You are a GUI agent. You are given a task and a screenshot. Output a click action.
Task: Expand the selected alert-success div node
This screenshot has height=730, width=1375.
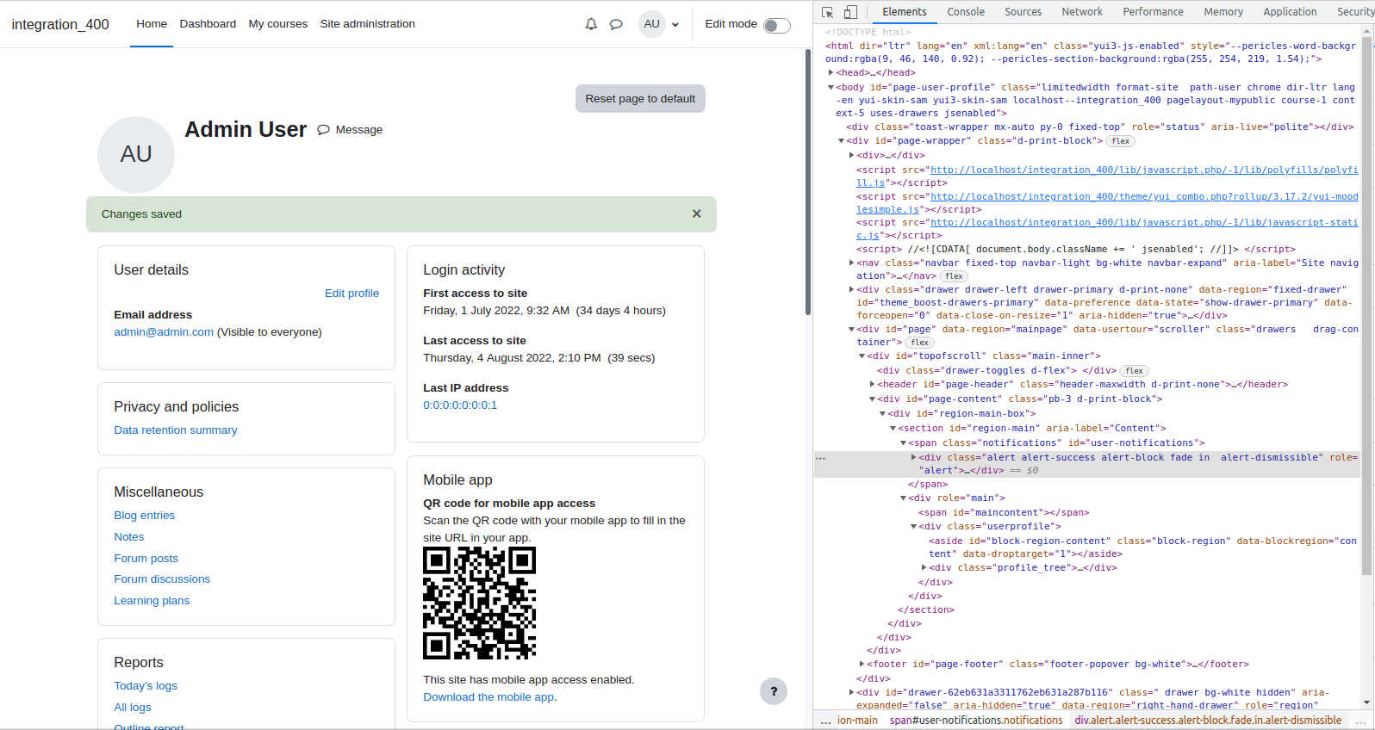913,457
